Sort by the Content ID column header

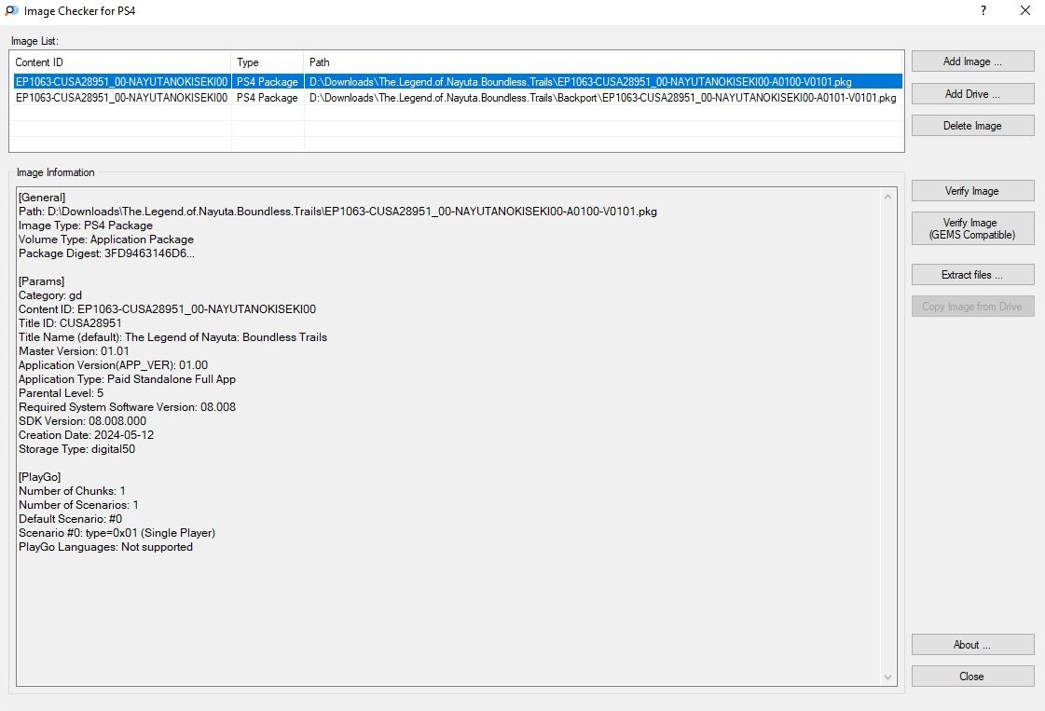click(121, 62)
